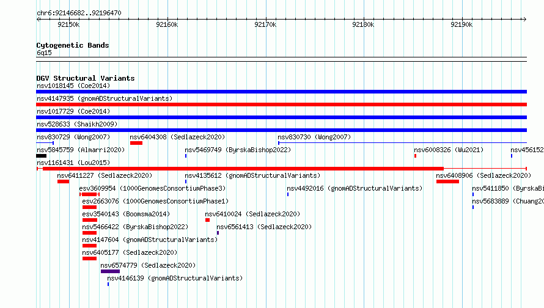Click the 92160k ruler label
The image size is (544, 308).
(167, 24)
